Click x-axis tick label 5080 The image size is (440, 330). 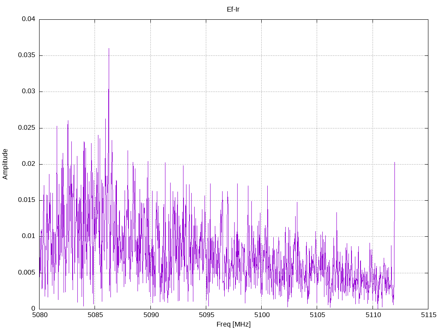point(40,315)
